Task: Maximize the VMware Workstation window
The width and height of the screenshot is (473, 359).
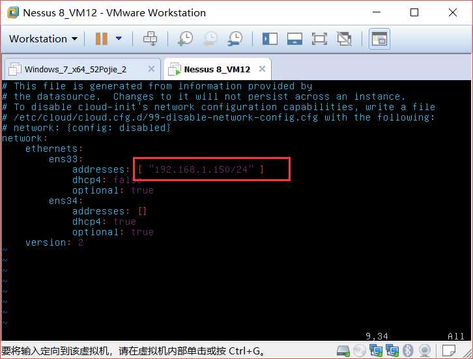Action: (414, 12)
